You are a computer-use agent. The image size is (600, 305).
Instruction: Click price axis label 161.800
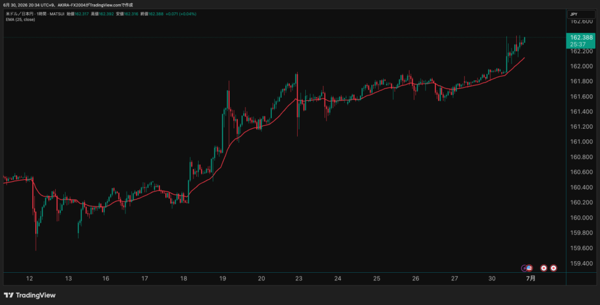pyautogui.click(x=581, y=81)
